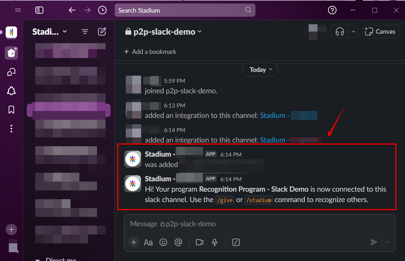Screen dimensions: 405x261
Task: Click 'Recognition Program - Slack Demo' bold text
Action: [x=254, y=189]
